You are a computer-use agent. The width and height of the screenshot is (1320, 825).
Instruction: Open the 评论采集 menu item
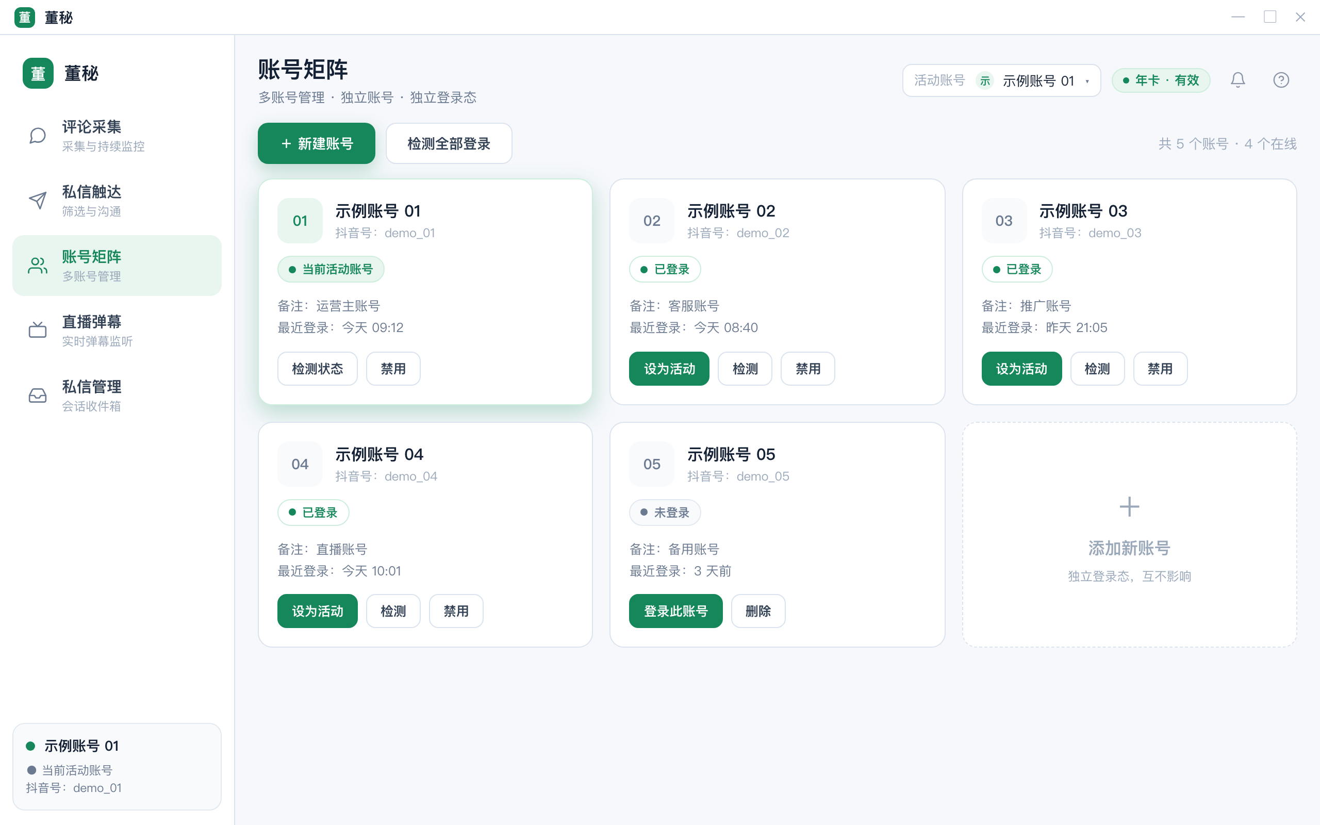pyautogui.click(x=117, y=135)
